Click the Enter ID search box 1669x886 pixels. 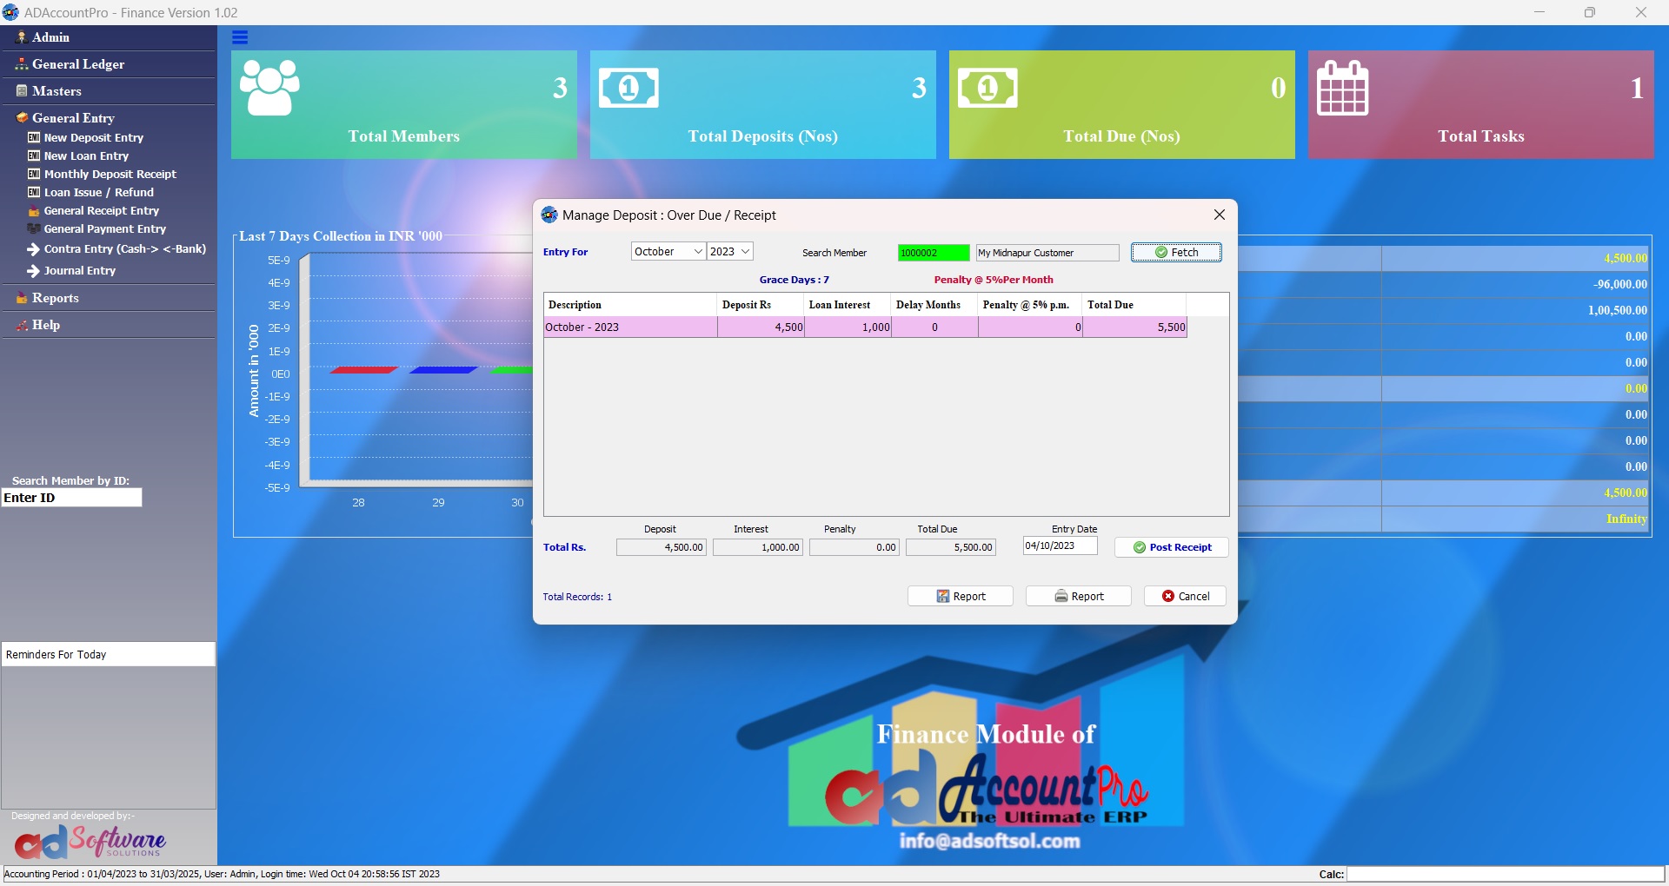71,498
